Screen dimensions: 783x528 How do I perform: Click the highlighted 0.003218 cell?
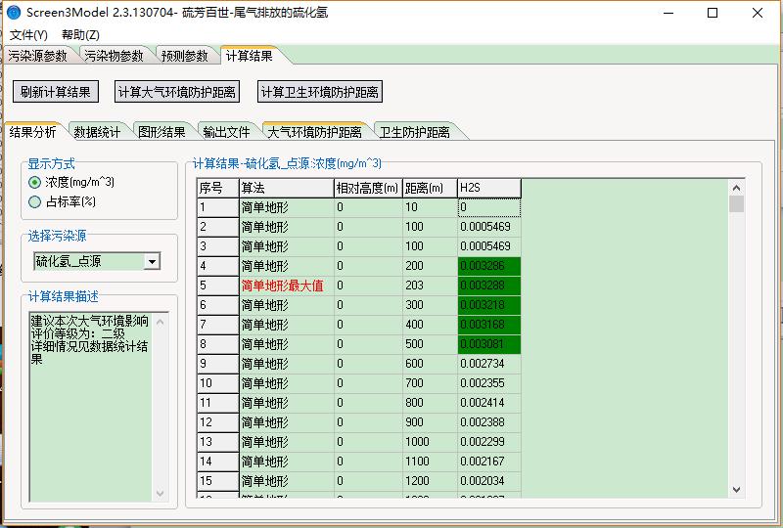pos(489,305)
